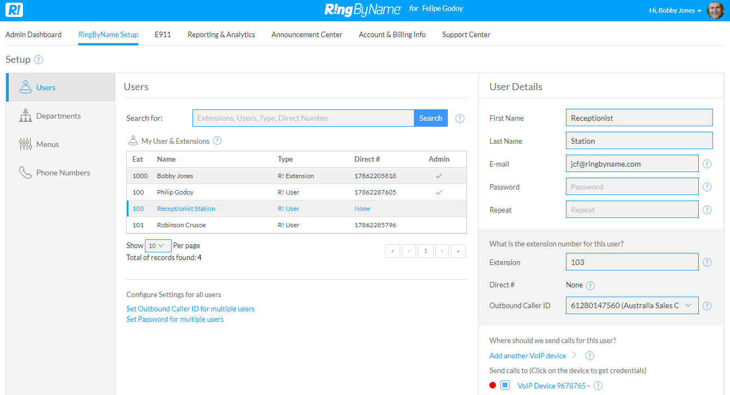Select Departments in the Setup sidebar

click(x=61, y=116)
